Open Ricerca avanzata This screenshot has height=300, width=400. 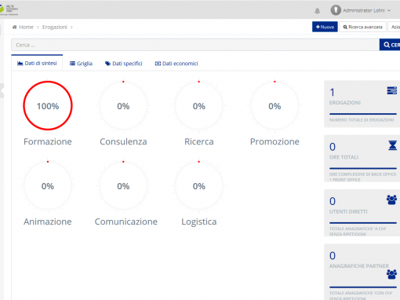[x=362, y=27]
